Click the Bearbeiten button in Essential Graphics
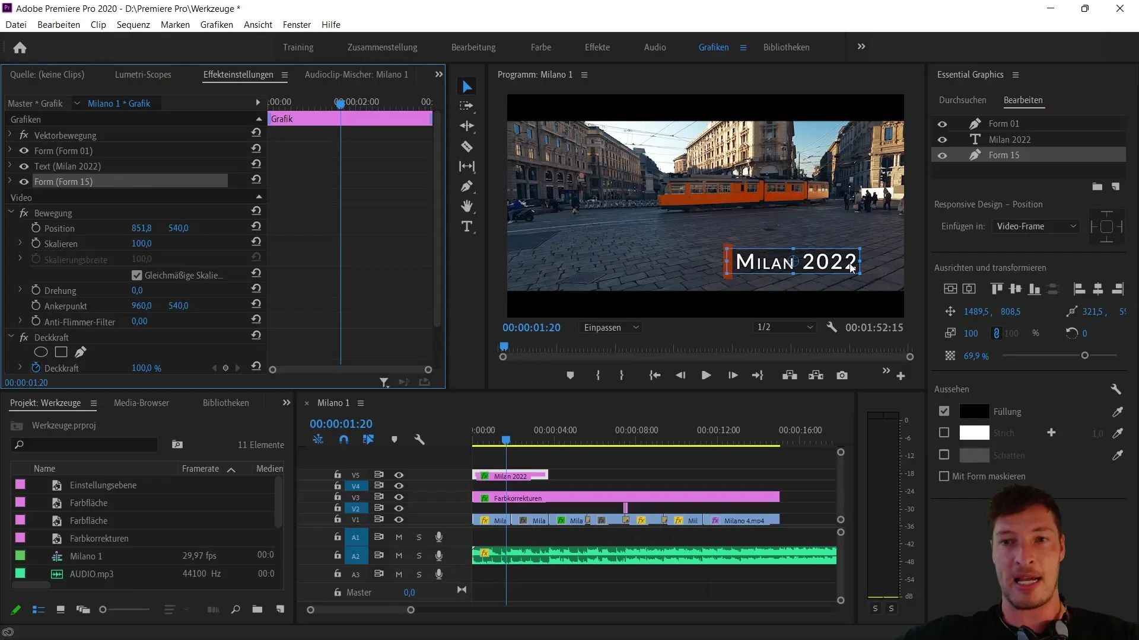This screenshot has width=1139, height=640. point(1023,99)
